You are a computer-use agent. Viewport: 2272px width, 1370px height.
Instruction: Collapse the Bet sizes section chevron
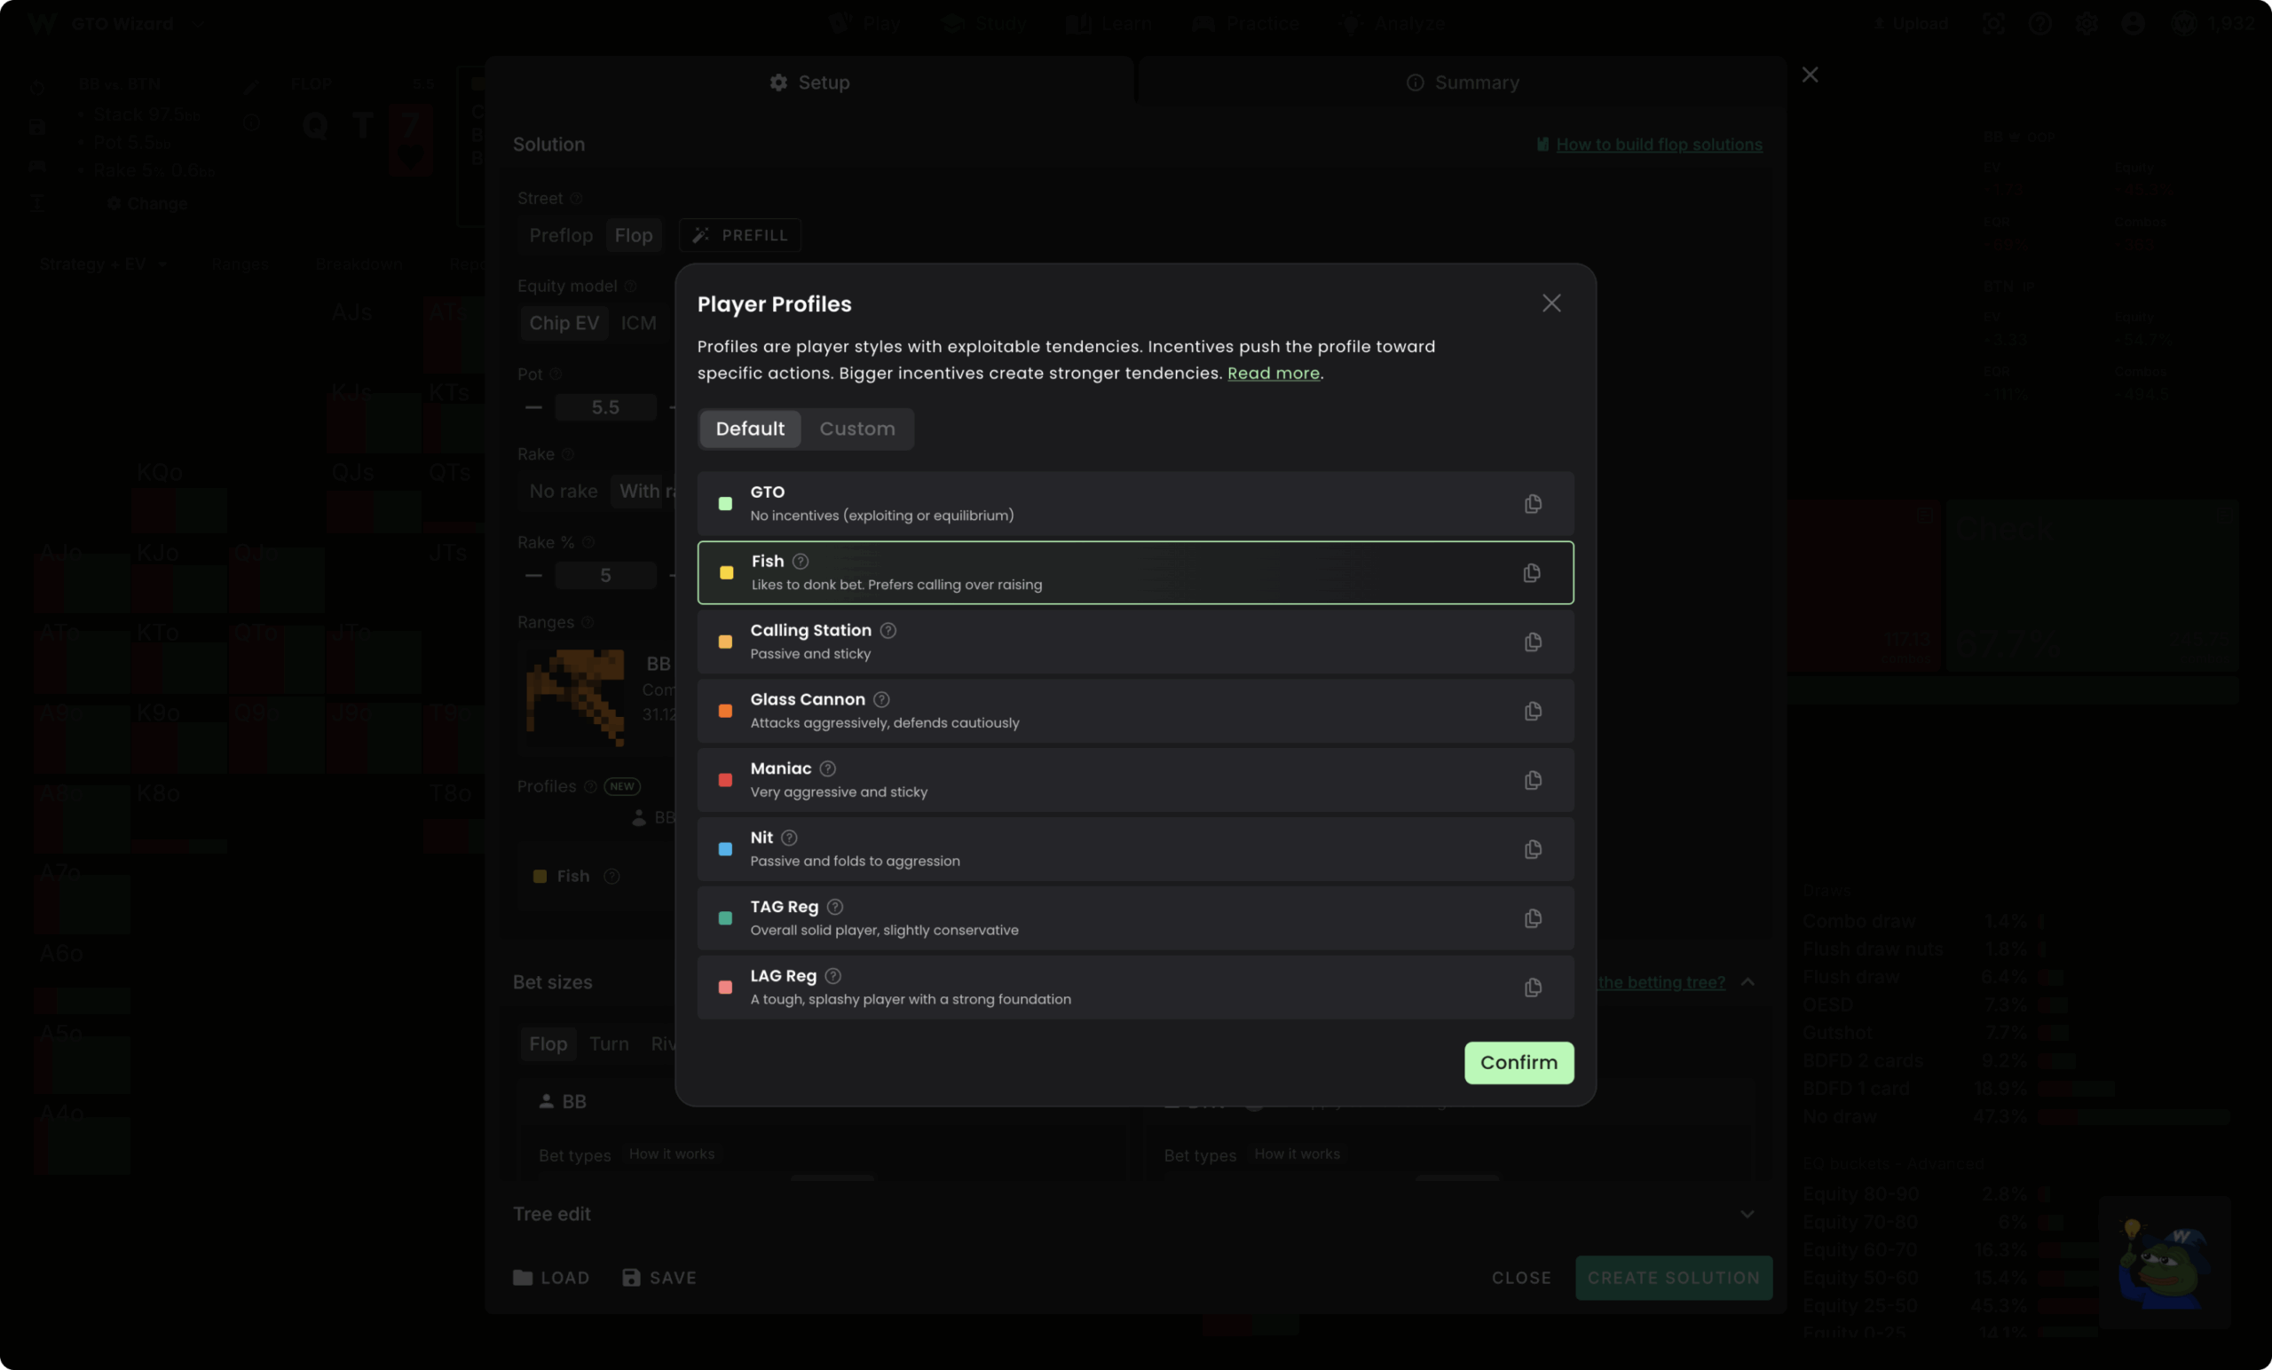point(1747,982)
